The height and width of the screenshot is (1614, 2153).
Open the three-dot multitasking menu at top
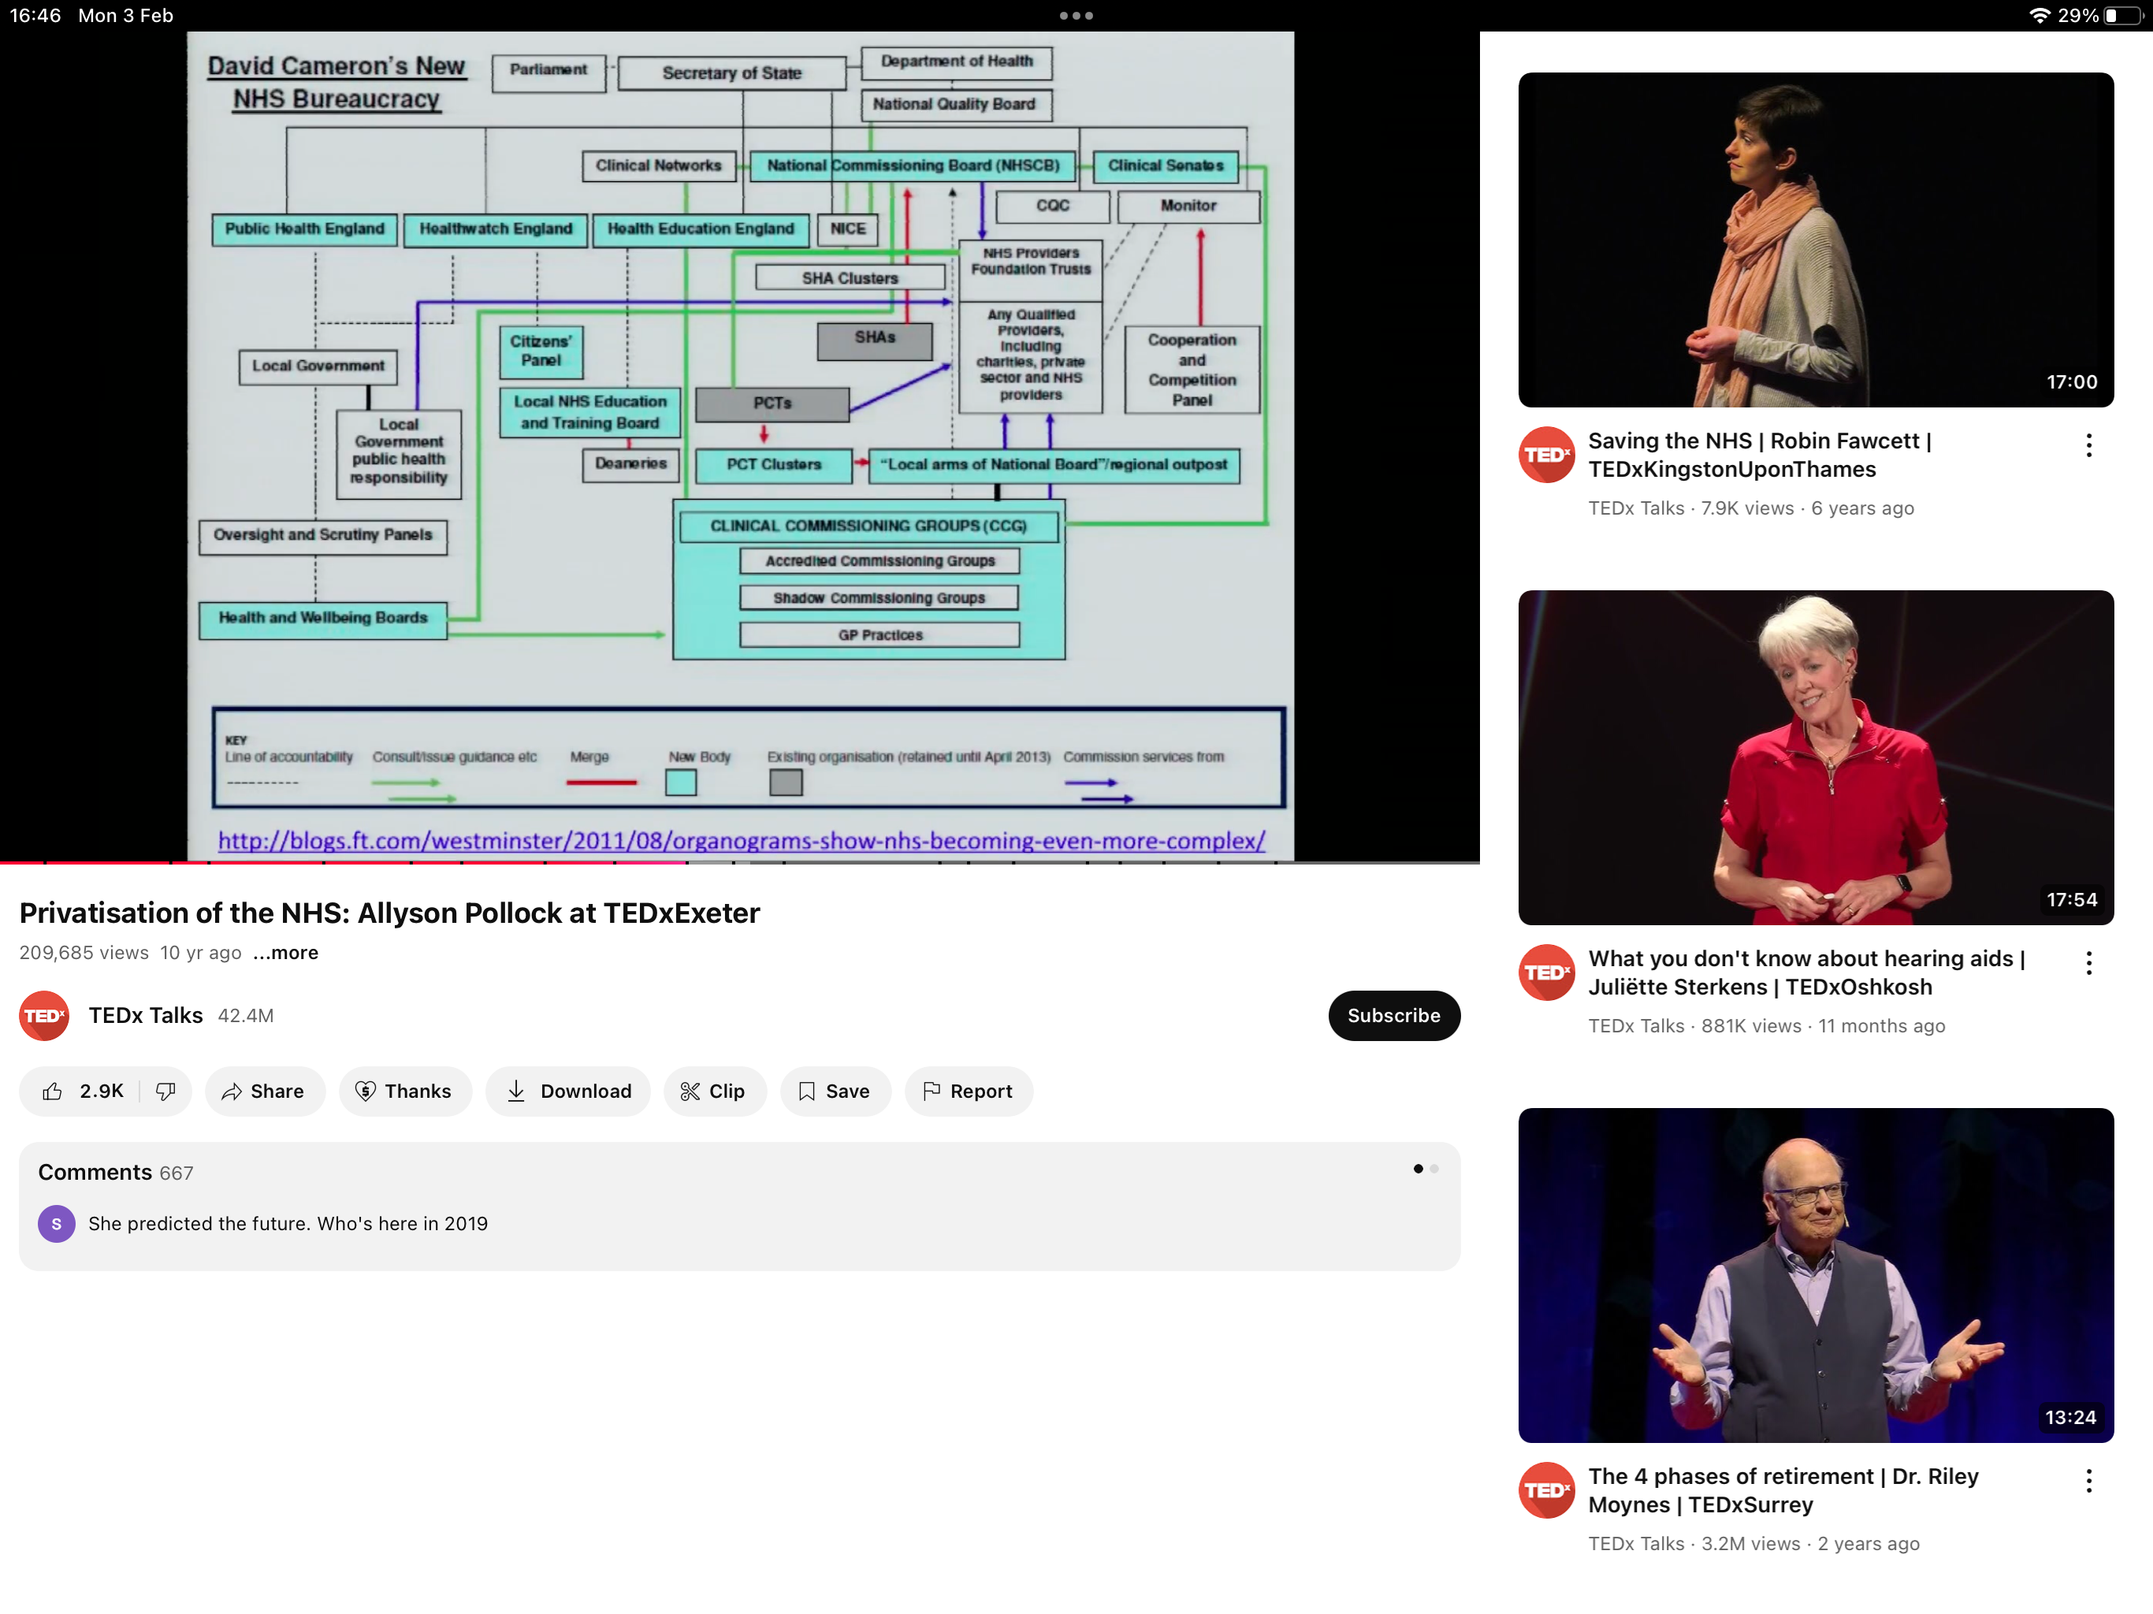click(x=1076, y=16)
